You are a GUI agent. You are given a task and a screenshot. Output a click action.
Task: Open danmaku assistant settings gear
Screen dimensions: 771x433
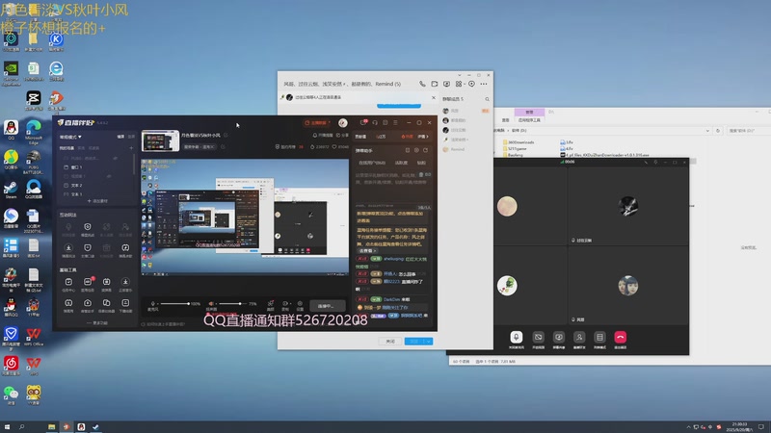point(416,150)
